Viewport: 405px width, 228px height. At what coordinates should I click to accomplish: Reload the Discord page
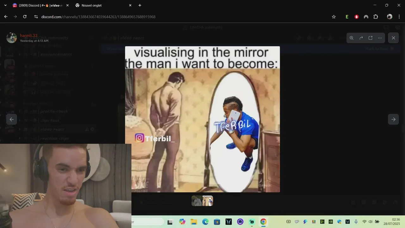tap(25, 17)
